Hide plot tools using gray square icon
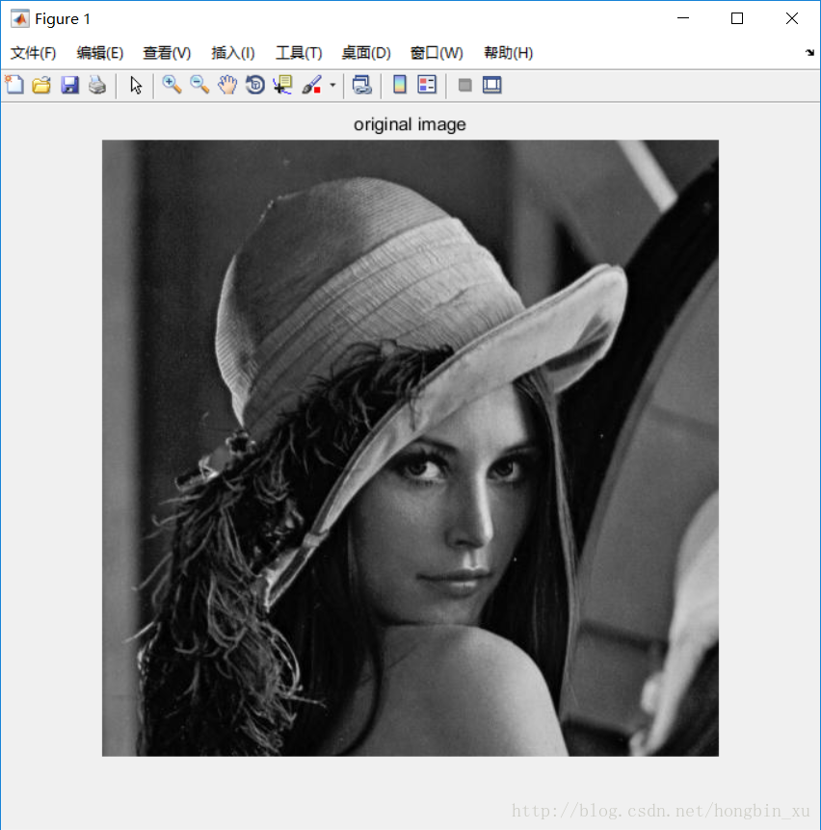 click(465, 85)
